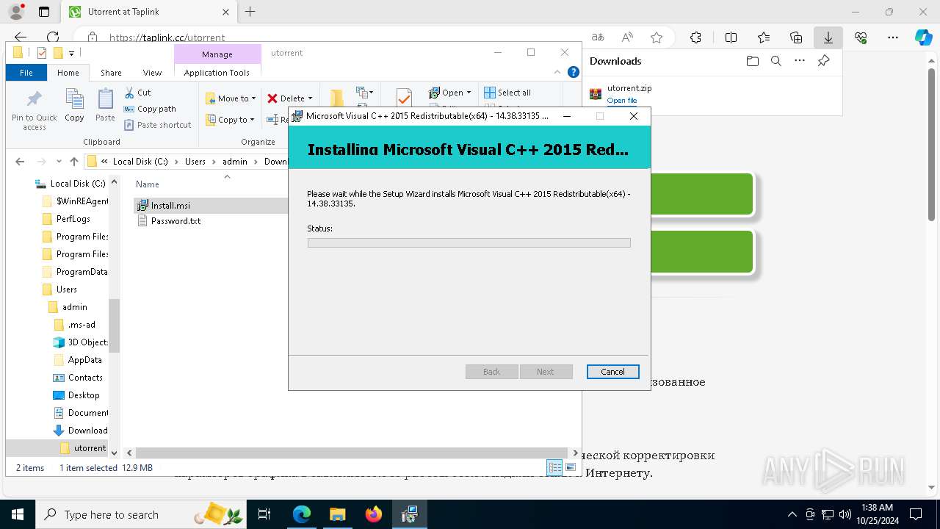Open the Edge favorites list
Screen dimensions: 940x529
764,37
